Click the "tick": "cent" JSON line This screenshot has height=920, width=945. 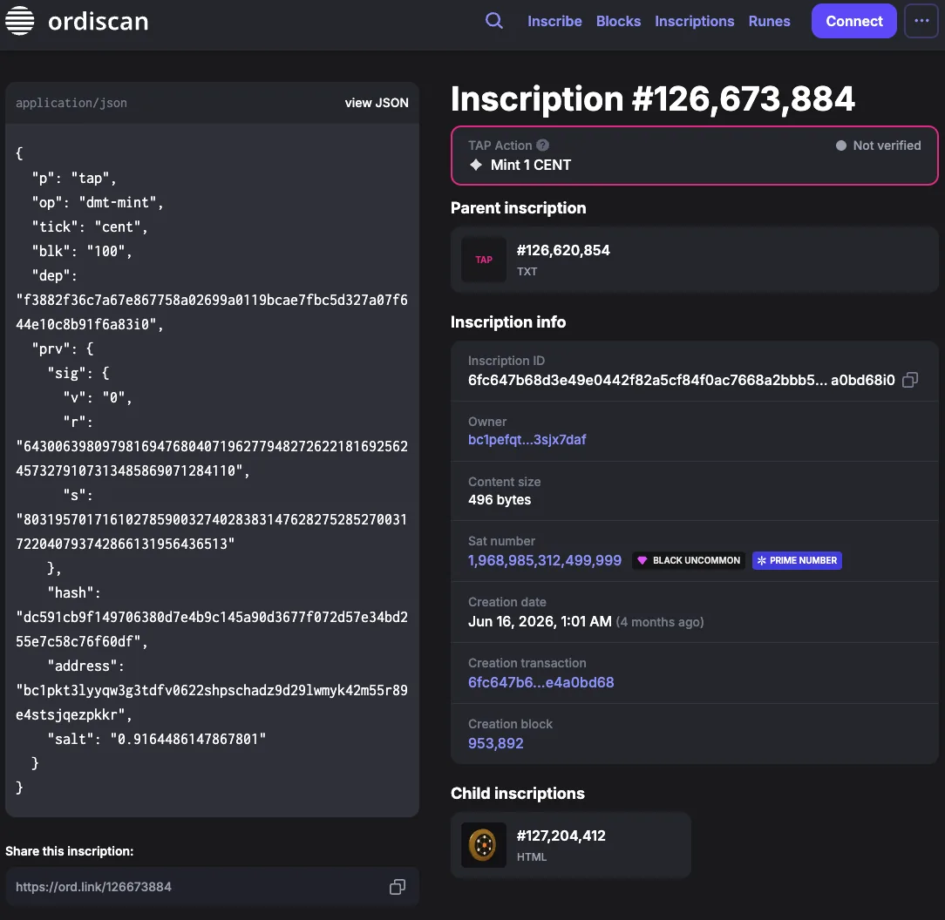(x=90, y=227)
